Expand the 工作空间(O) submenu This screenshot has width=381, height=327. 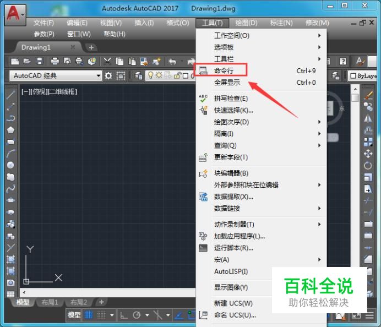click(x=262, y=35)
